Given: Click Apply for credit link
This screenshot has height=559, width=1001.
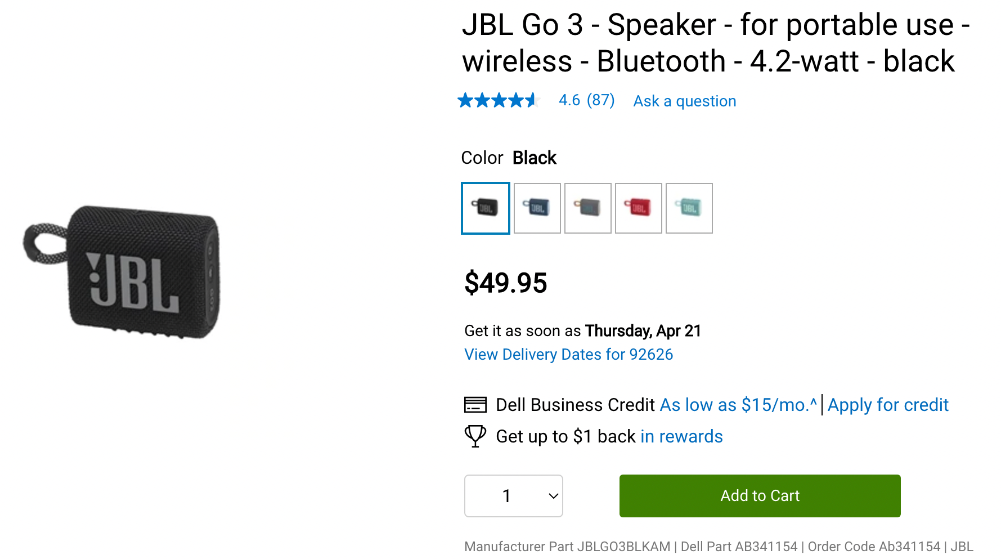Looking at the screenshot, I should [x=887, y=405].
